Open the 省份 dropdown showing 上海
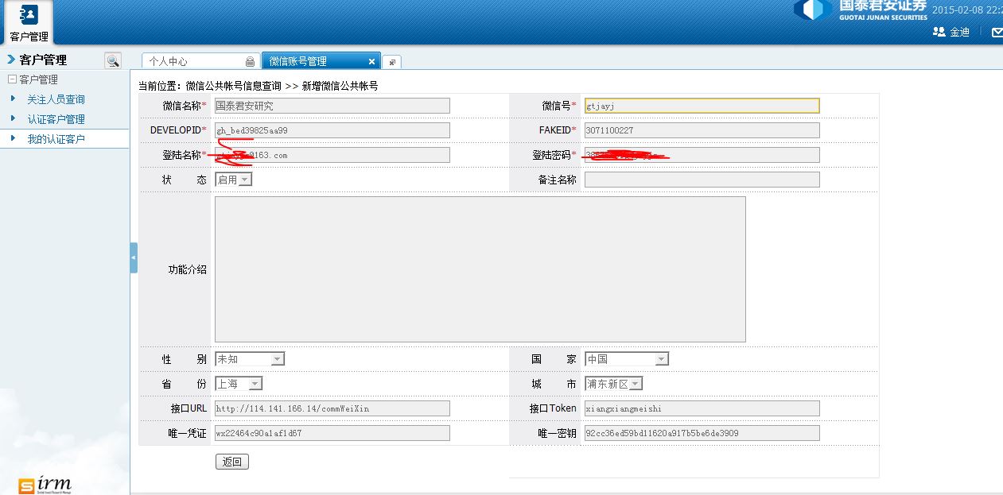 pos(238,384)
